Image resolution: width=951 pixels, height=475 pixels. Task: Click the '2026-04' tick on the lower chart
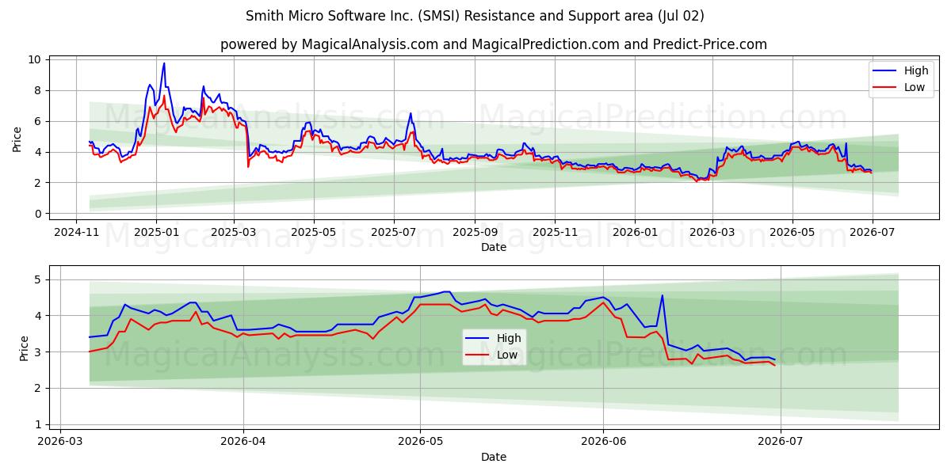(x=243, y=441)
